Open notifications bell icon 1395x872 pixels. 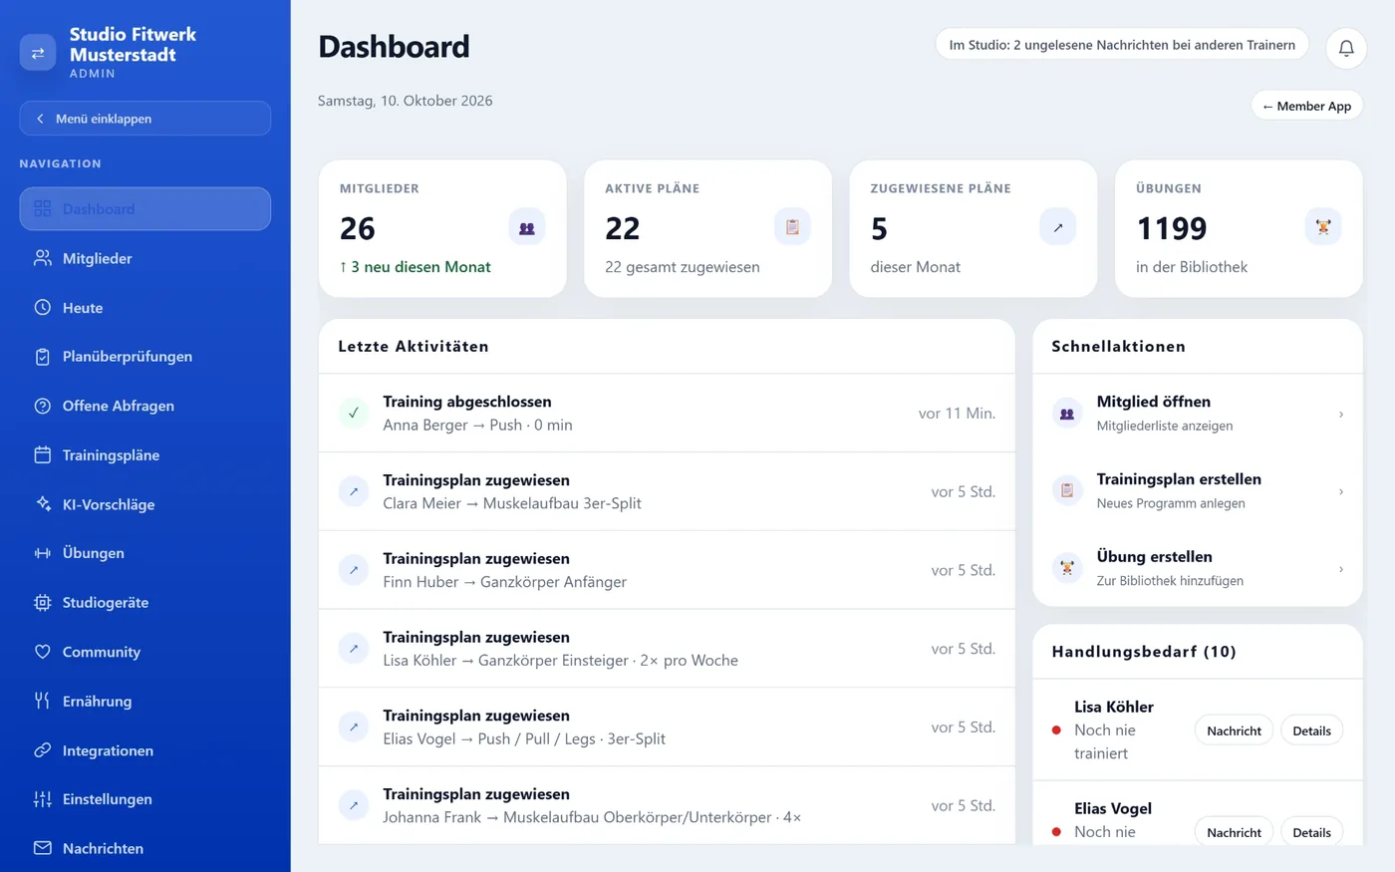pyautogui.click(x=1346, y=48)
